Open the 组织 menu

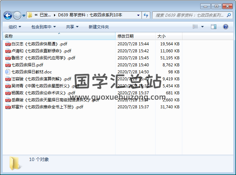(x=15, y=27)
